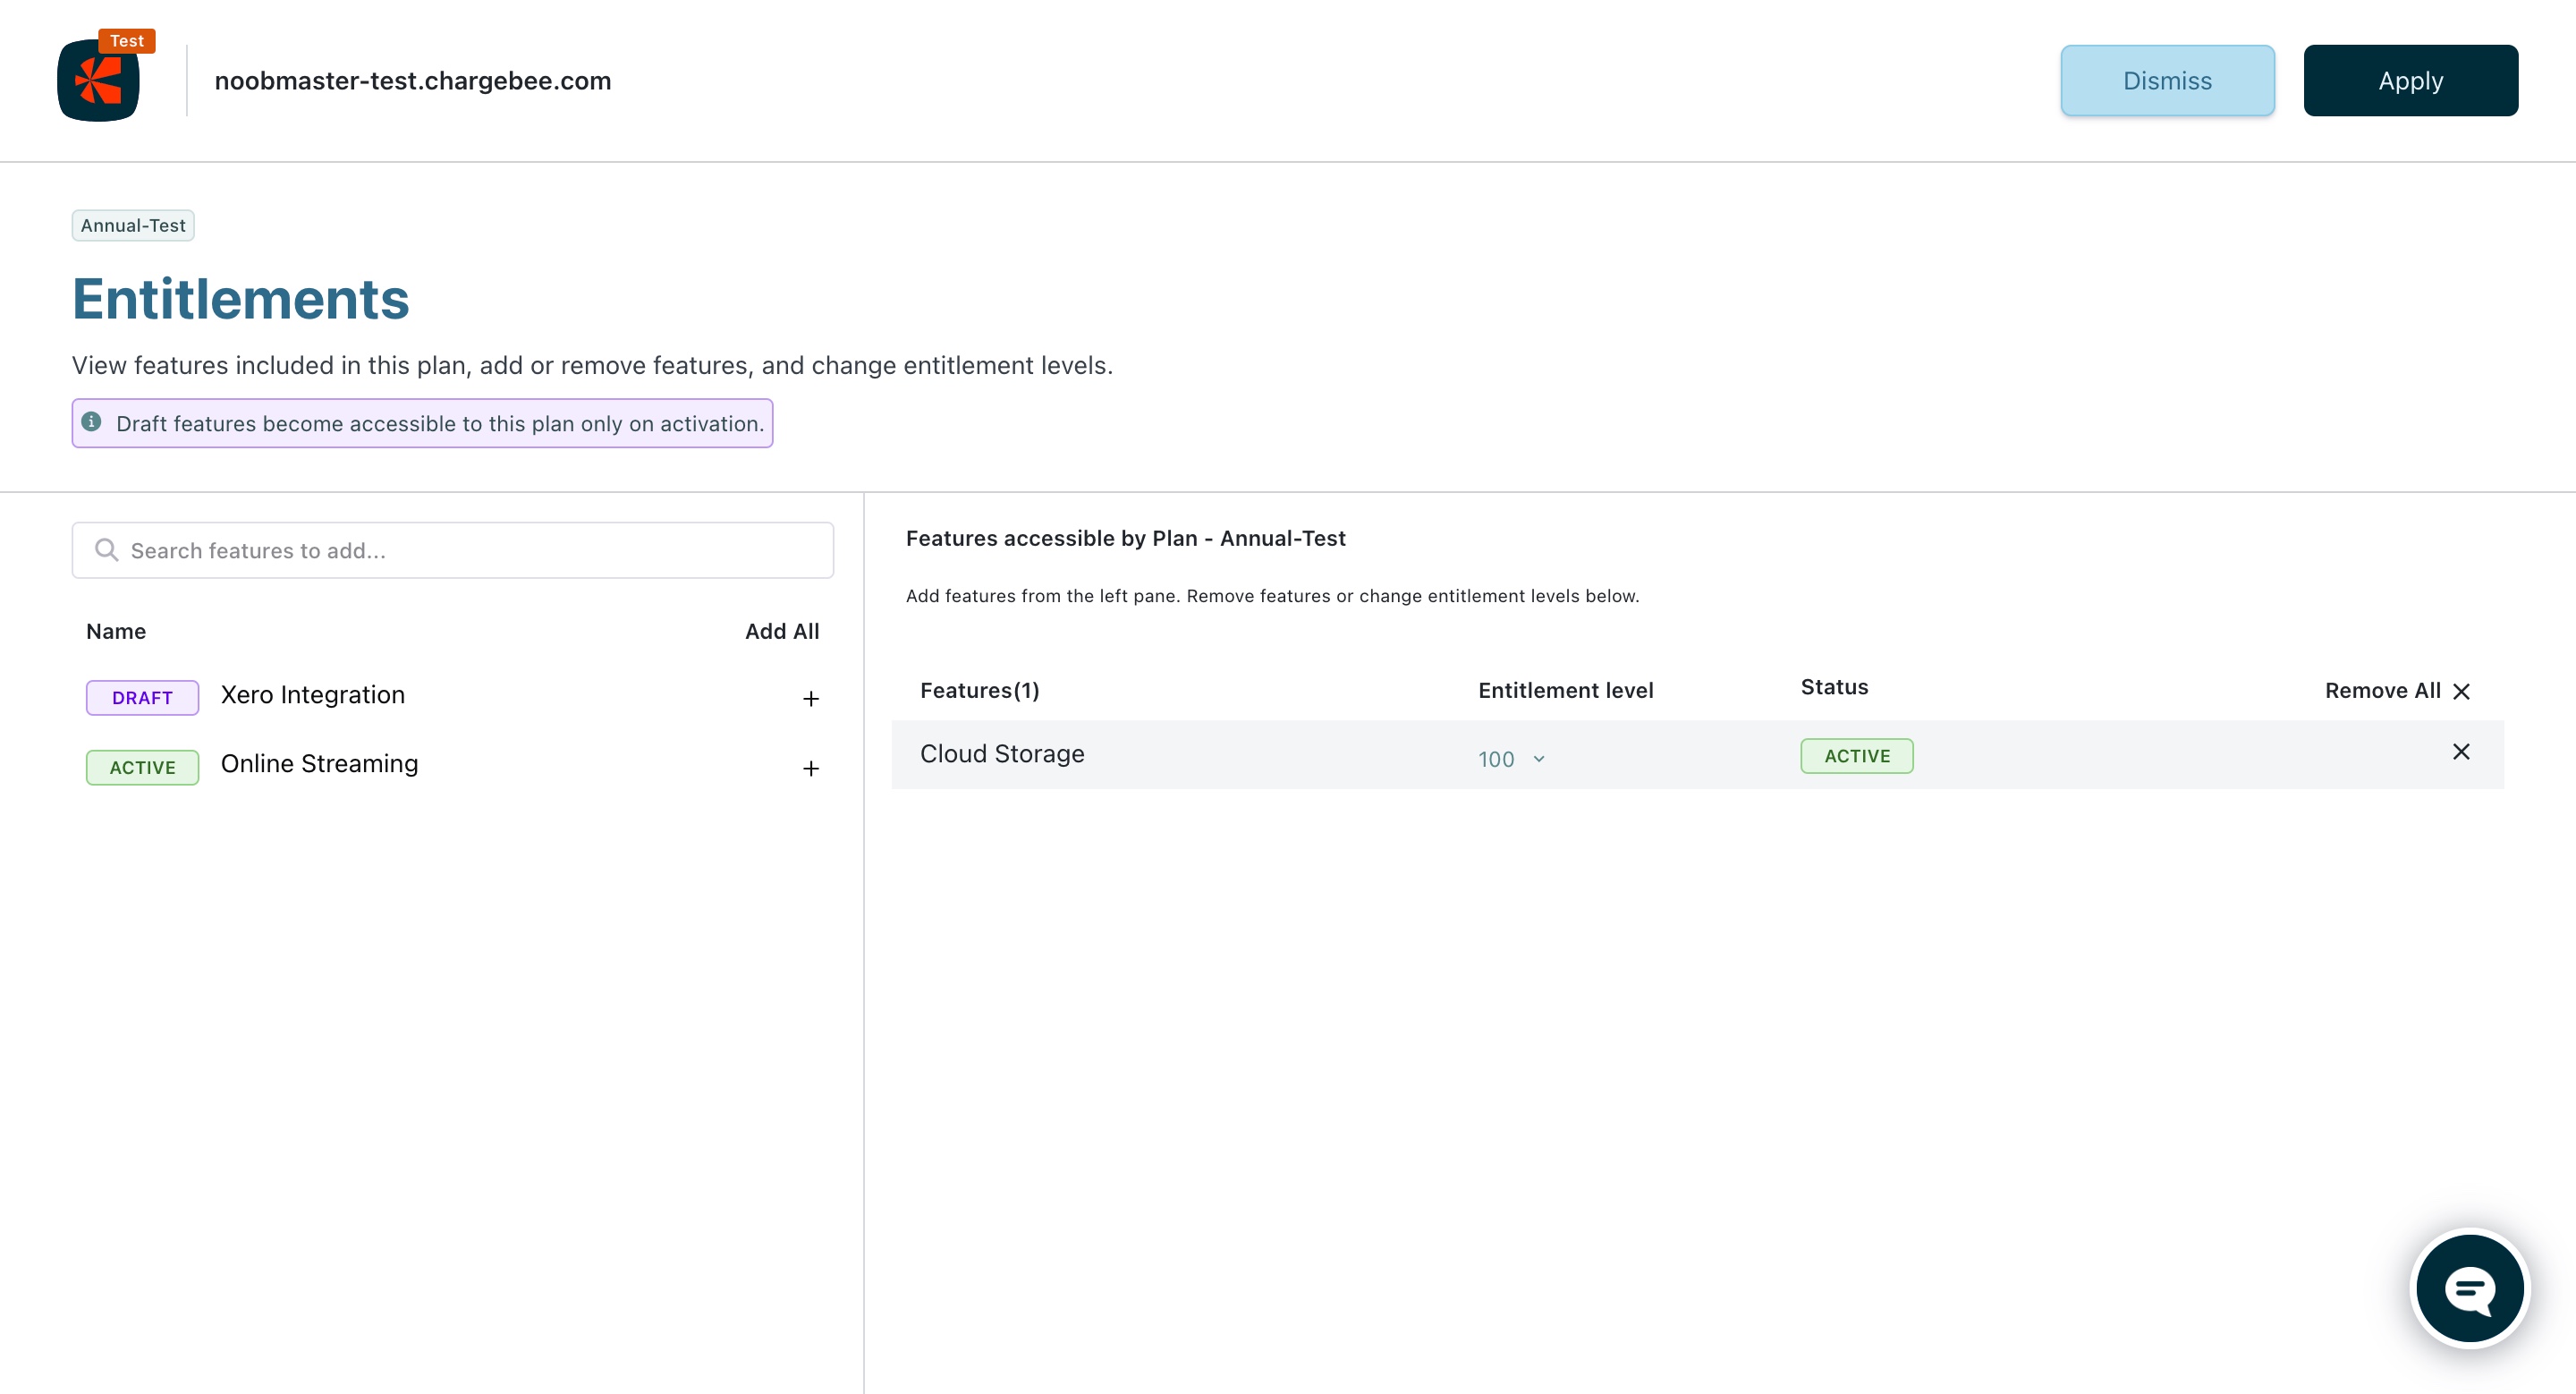Select the Online Streaming feature name
2576x1394 pixels.
pyautogui.click(x=319, y=764)
